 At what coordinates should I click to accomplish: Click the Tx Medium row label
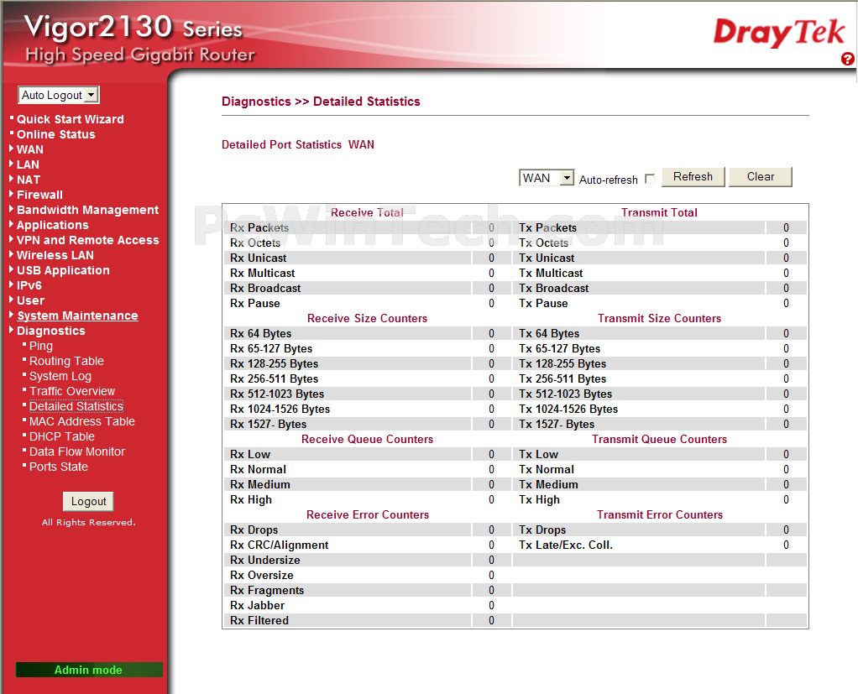(x=548, y=484)
